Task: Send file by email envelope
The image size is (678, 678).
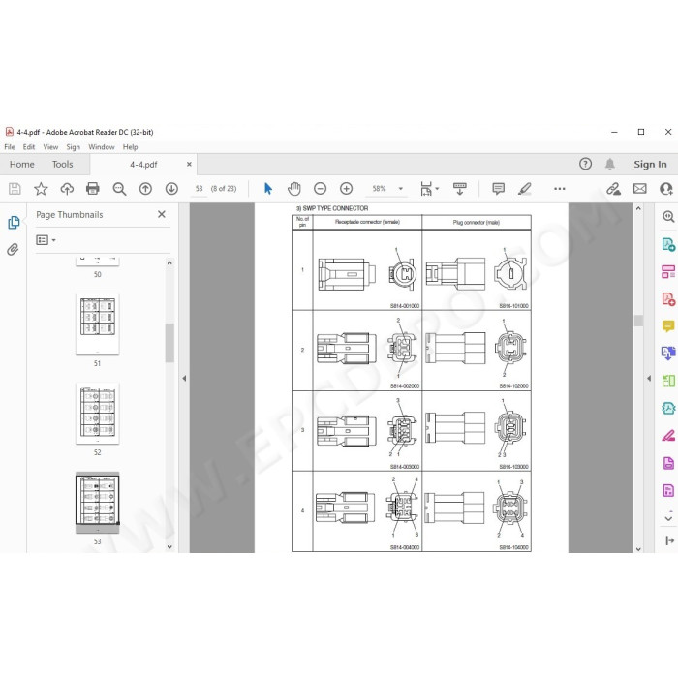Action: 640,189
